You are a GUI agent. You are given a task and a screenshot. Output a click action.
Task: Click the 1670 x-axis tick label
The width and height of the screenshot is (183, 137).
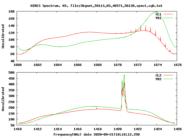coord(118,65)
